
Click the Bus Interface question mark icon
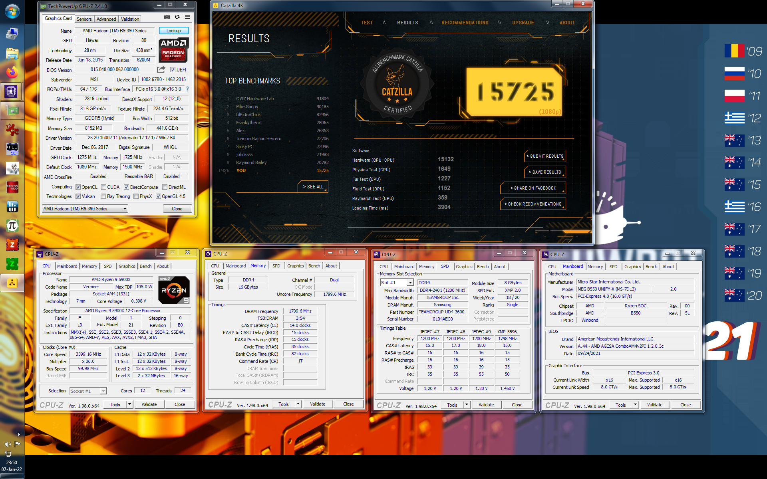point(187,89)
